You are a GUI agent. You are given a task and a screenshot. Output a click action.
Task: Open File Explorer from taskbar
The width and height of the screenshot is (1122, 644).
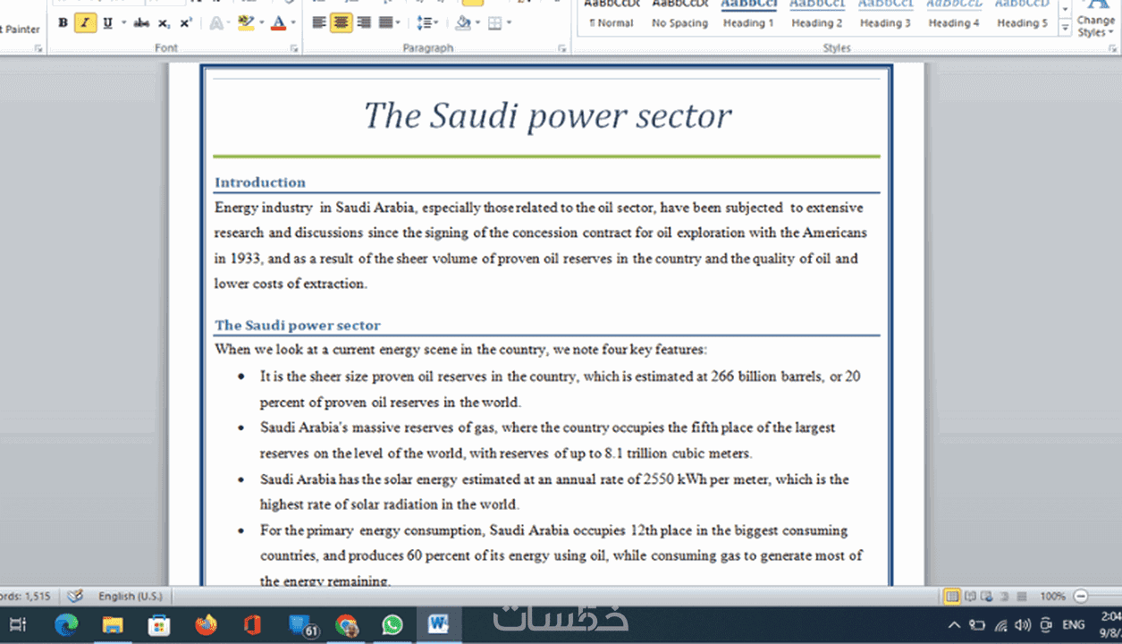tap(113, 624)
